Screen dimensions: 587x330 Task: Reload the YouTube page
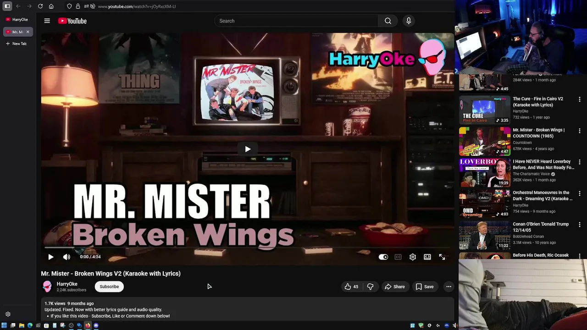(40, 6)
